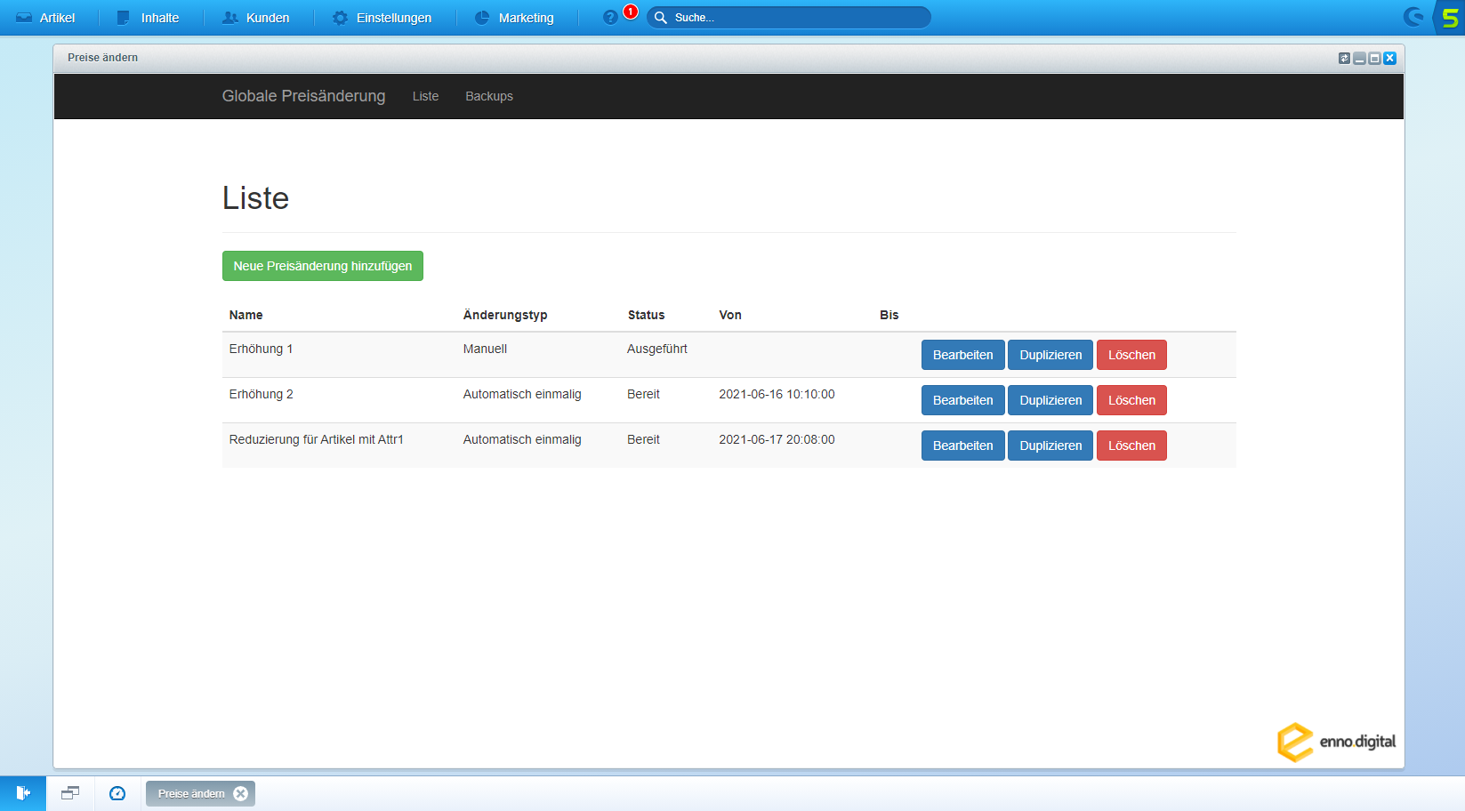This screenshot has width=1465, height=811.
Task: Open the Einstellungen menu
Action: tap(382, 18)
